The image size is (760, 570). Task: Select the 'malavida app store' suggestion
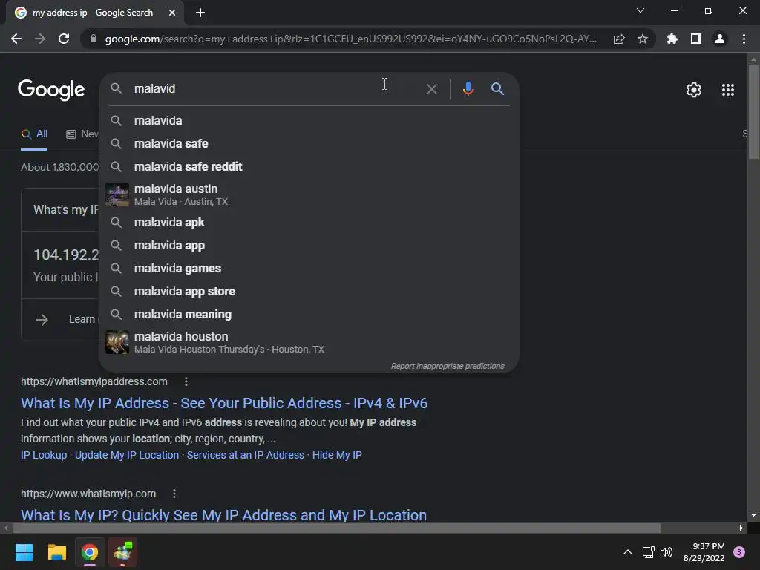(309, 292)
